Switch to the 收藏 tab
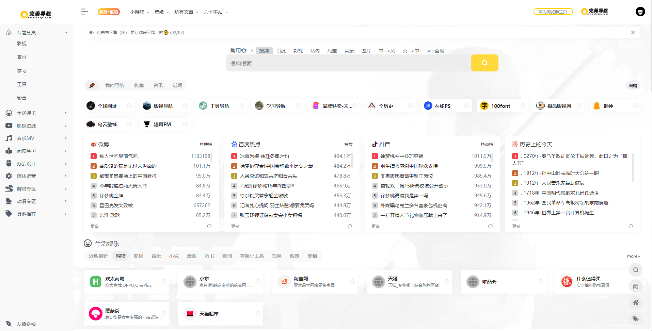Image resolution: width=652 pixels, height=331 pixels. point(139,85)
